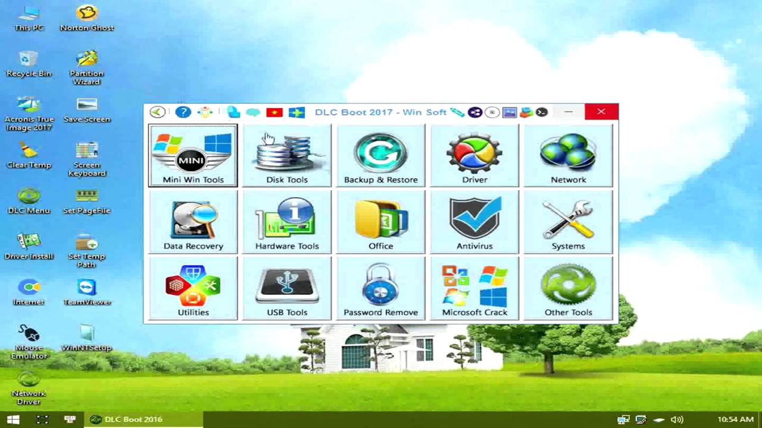This screenshot has width=762, height=428.
Task: Open the Office category
Action: click(x=380, y=222)
